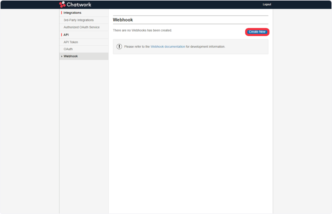
Task: Open the OAuth sidebar item
Action: tap(68, 49)
